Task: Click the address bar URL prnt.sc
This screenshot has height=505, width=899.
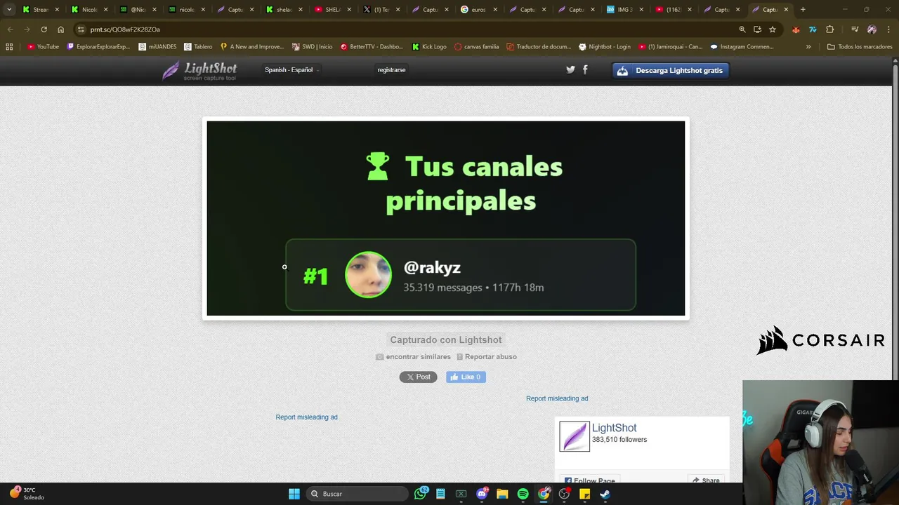Action: (125, 29)
